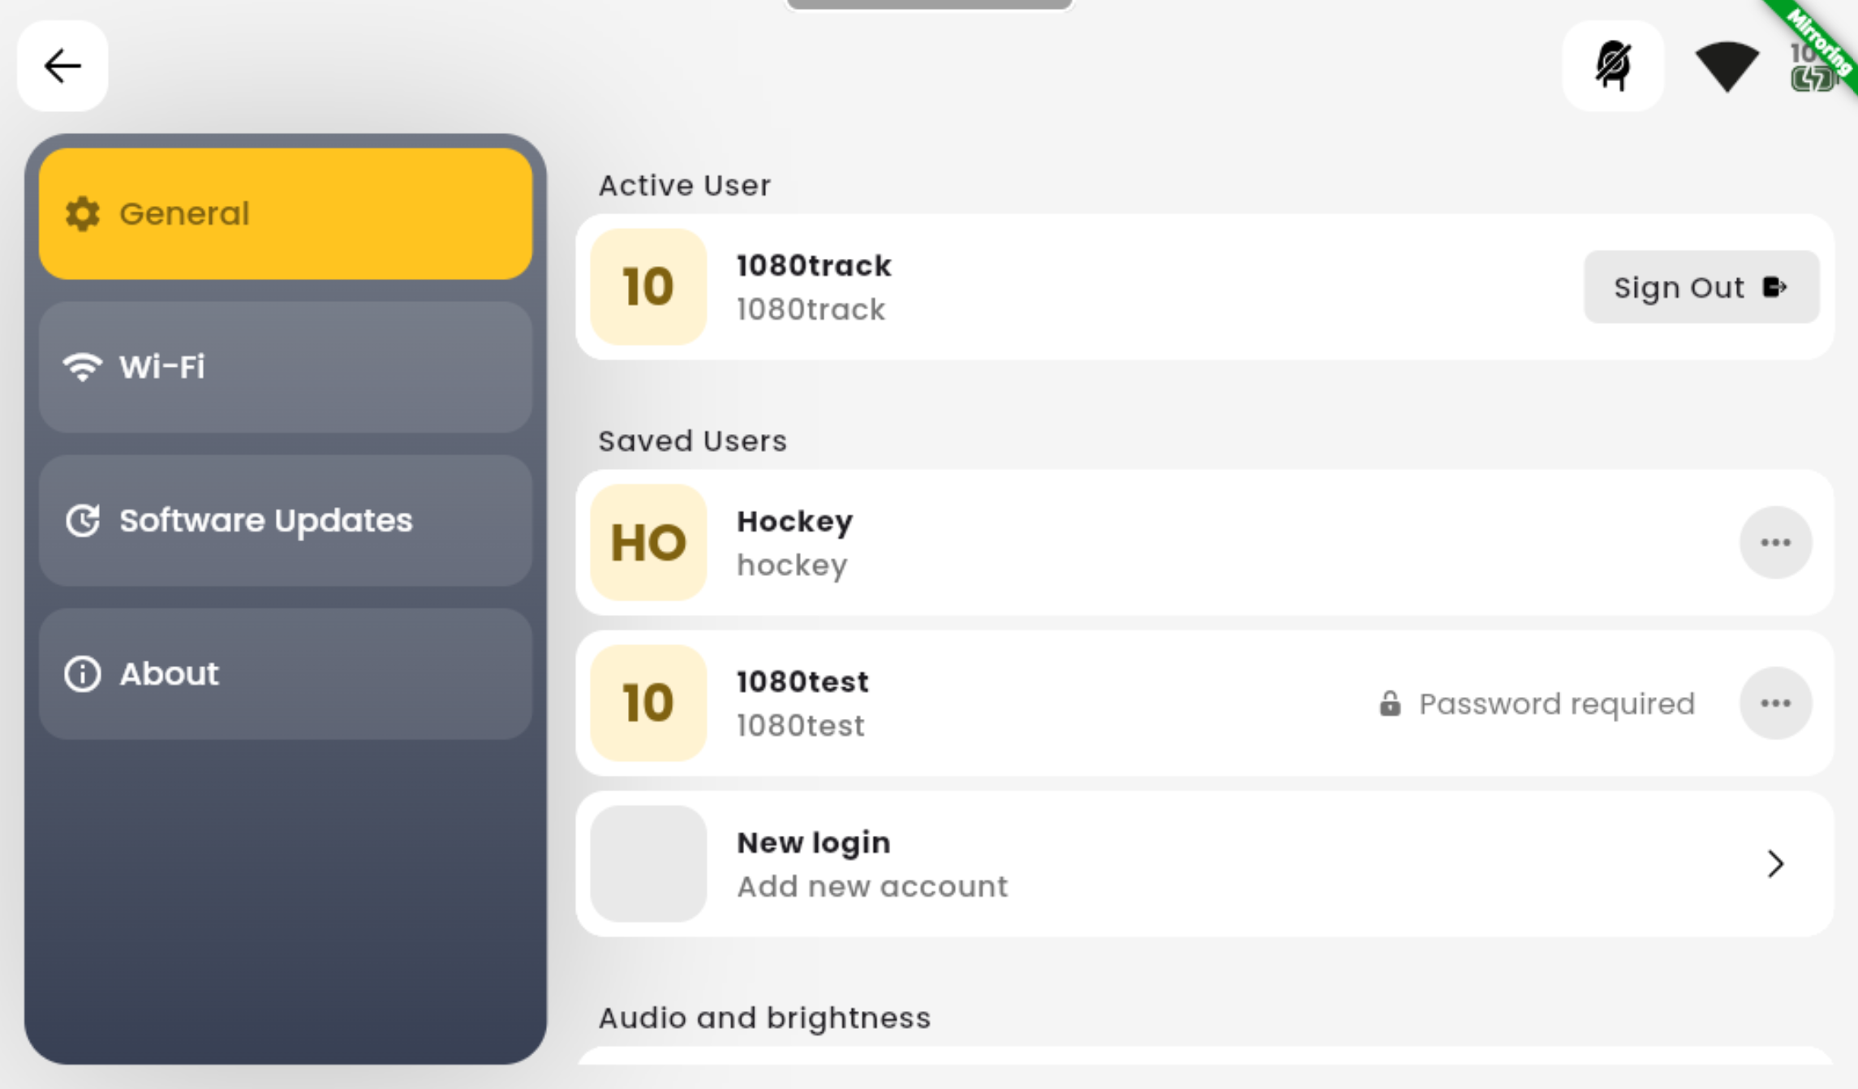Go back using the arrow button
Screen dimensions: 1858x1089
tap(62, 66)
